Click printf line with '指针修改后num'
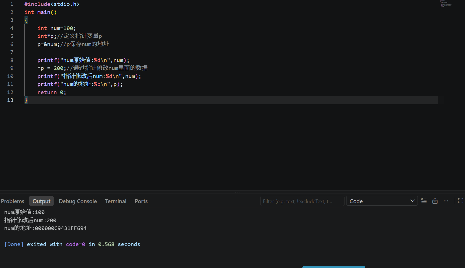Image resolution: width=465 pixels, height=268 pixels. (x=89, y=76)
